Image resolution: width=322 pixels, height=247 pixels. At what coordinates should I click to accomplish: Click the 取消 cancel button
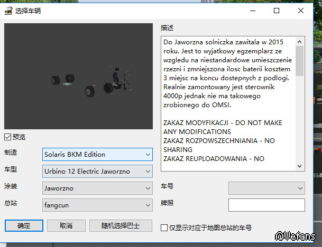pos(66,226)
